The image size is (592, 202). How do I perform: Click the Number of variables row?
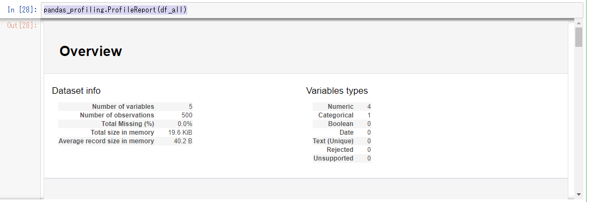pos(125,107)
